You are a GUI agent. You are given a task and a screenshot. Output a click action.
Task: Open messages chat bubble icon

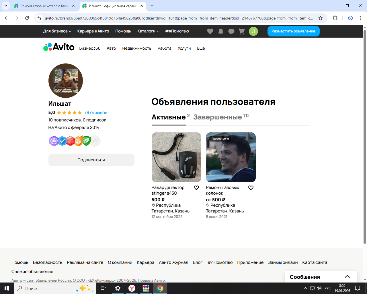pyautogui.click(x=231, y=31)
